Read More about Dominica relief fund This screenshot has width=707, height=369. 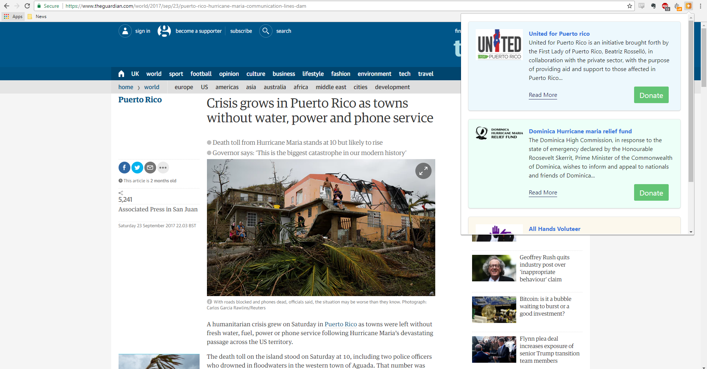point(543,193)
